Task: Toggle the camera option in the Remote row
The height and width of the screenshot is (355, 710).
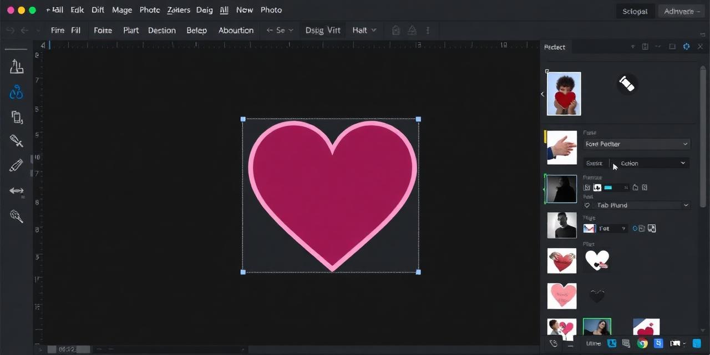Action: (587, 187)
